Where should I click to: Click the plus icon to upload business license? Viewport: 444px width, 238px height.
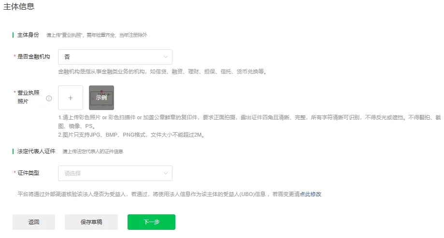pyautogui.click(x=71, y=98)
